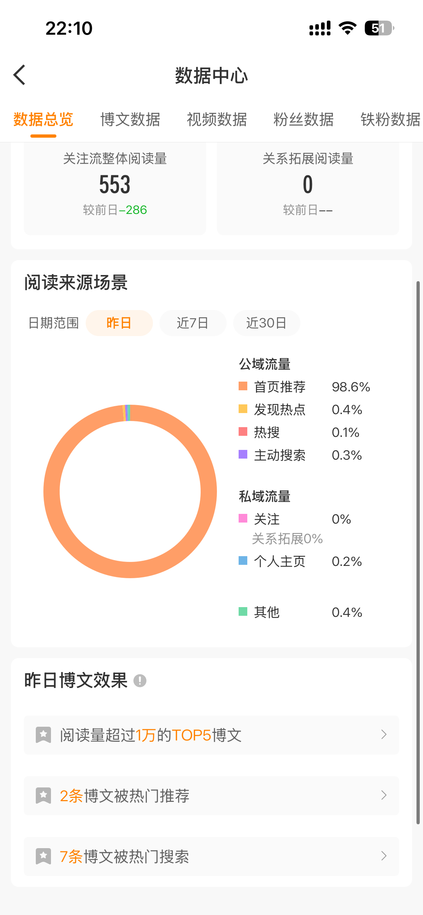
Task: Switch to 博文数据 tab
Action: 130,120
